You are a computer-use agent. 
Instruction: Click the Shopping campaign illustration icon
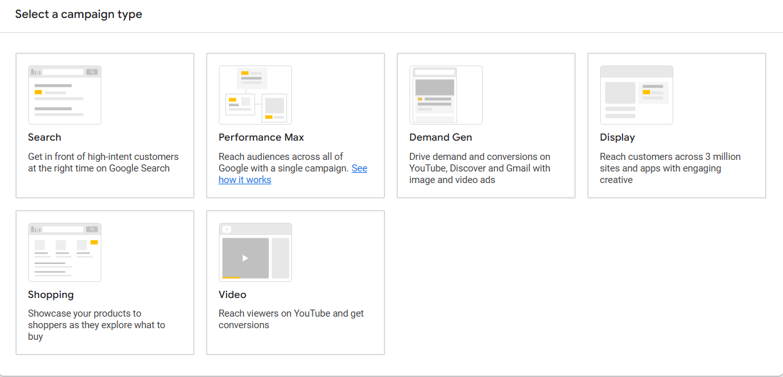tap(64, 252)
